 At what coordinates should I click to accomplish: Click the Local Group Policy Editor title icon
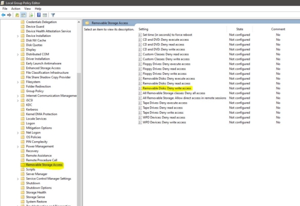tap(2, 3)
